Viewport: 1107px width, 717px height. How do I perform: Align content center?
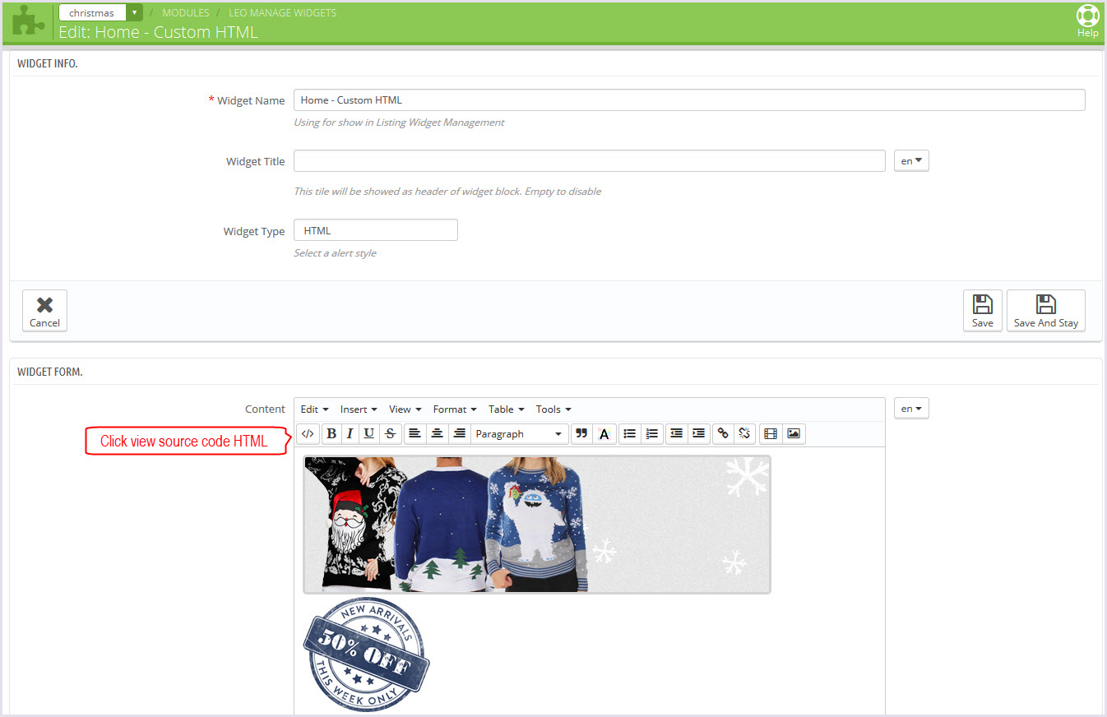point(438,433)
